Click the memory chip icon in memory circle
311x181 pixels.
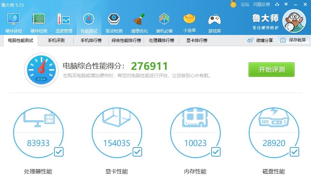[195, 118]
